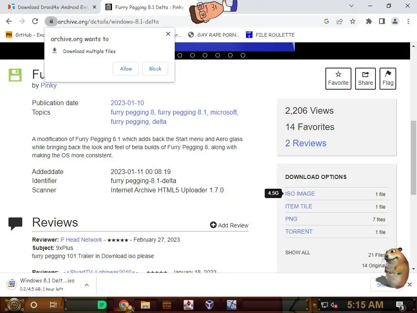The image size is (417, 313).
Task: Close the downloads bar
Action: (410, 284)
